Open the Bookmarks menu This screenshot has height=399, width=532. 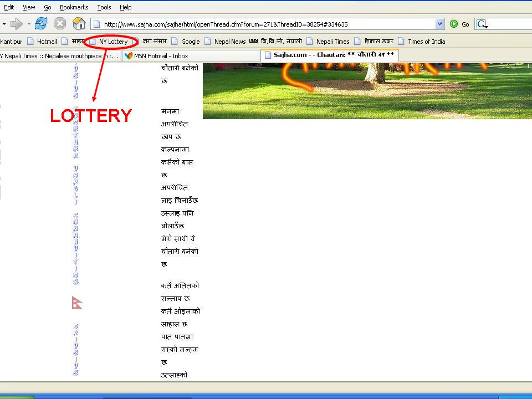[x=74, y=7]
